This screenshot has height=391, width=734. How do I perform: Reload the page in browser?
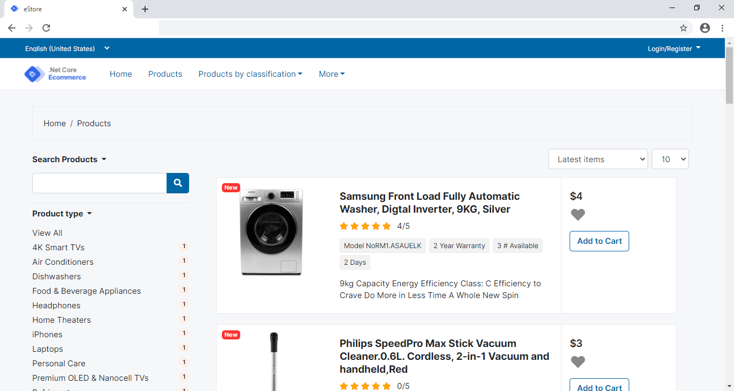[46, 28]
